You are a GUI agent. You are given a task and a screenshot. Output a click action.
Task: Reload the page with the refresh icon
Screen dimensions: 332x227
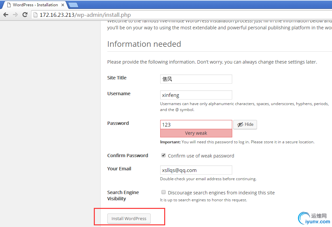25,14
